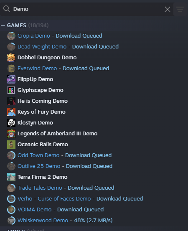Open Terra Firma 2 Demo entry
188x231 pixels.
coord(43,177)
